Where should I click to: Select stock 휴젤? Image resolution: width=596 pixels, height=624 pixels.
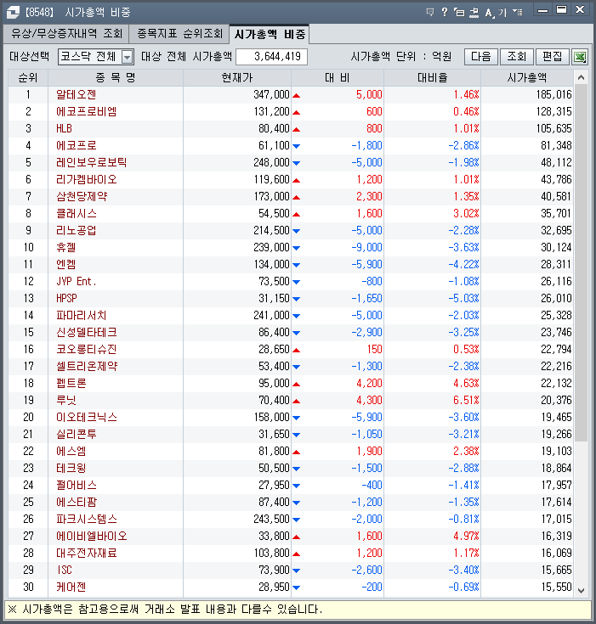(x=66, y=248)
